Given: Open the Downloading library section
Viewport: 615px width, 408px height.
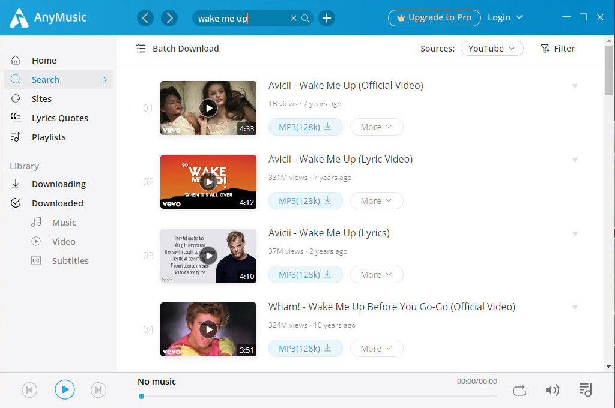Looking at the screenshot, I should pos(58,184).
